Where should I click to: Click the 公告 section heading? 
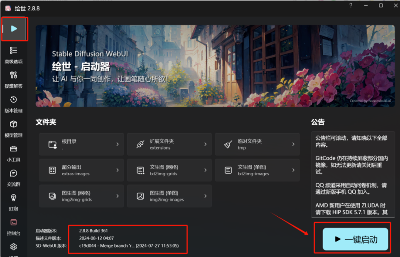318,122
